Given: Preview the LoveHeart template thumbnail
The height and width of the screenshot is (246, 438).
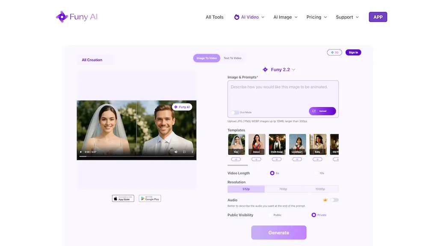Looking at the screenshot, I should coord(298,144).
